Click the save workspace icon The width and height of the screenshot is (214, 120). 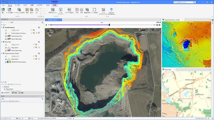coord(19,11)
